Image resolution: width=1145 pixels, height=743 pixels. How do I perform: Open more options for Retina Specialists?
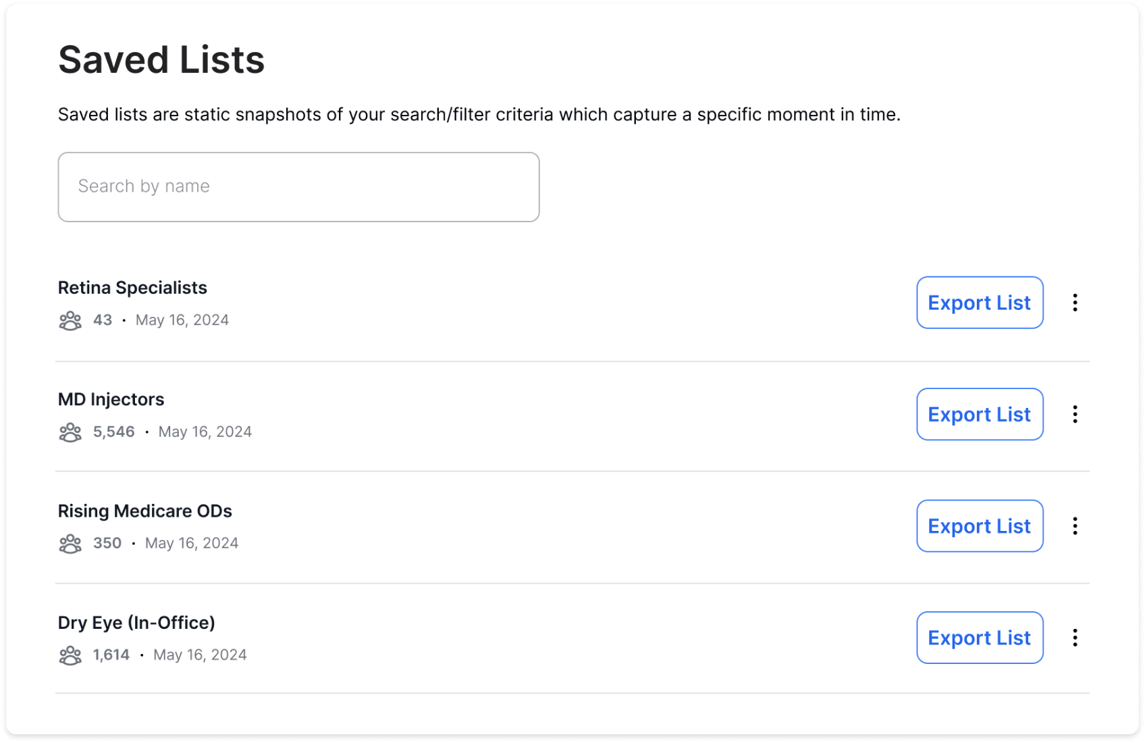[x=1075, y=303]
